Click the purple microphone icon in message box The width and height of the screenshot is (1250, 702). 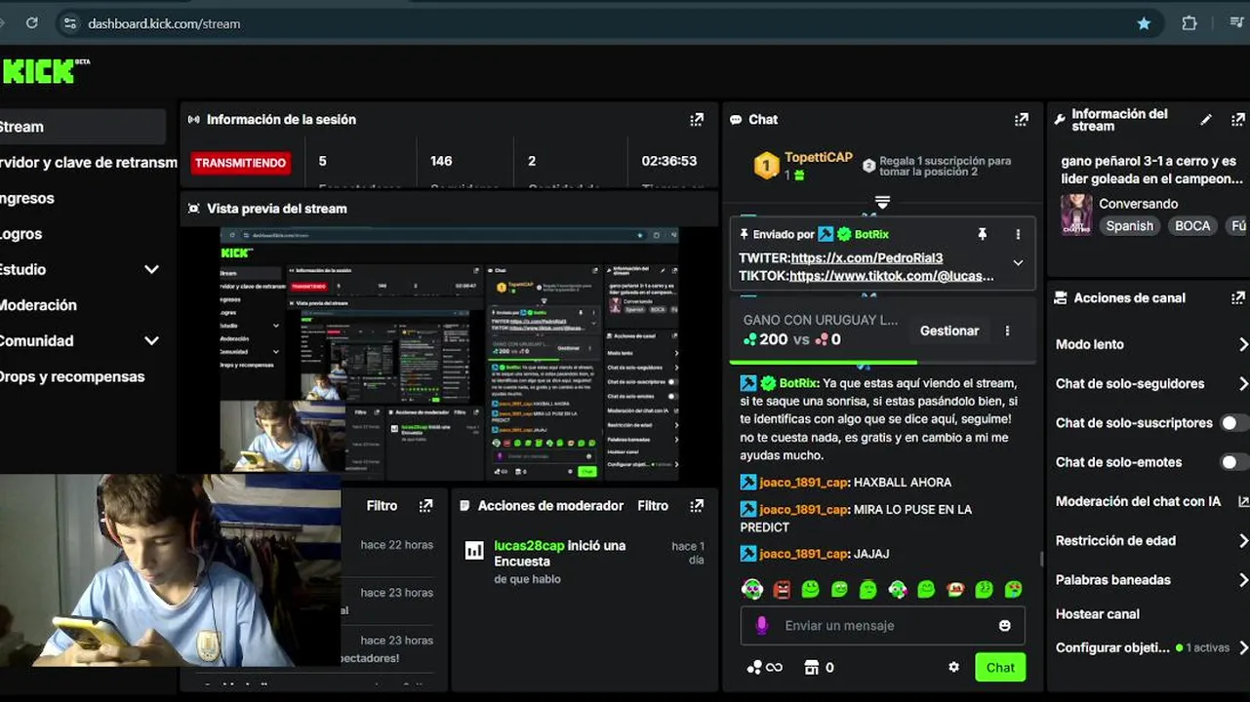pos(762,625)
